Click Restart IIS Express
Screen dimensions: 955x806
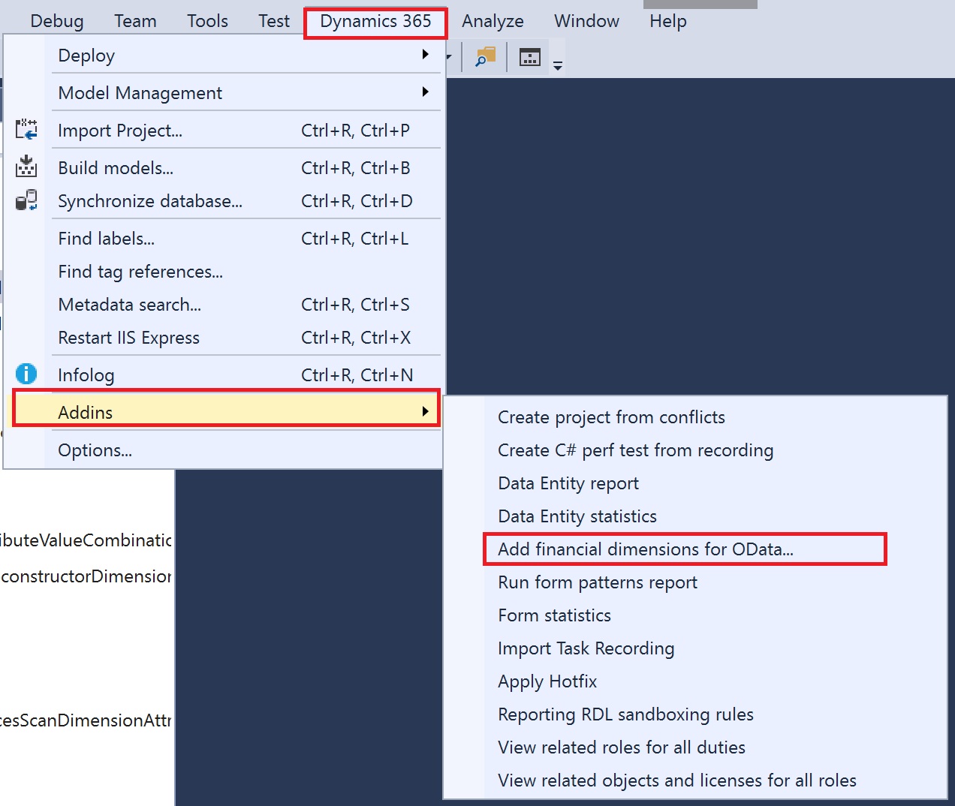pyautogui.click(x=128, y=338)
